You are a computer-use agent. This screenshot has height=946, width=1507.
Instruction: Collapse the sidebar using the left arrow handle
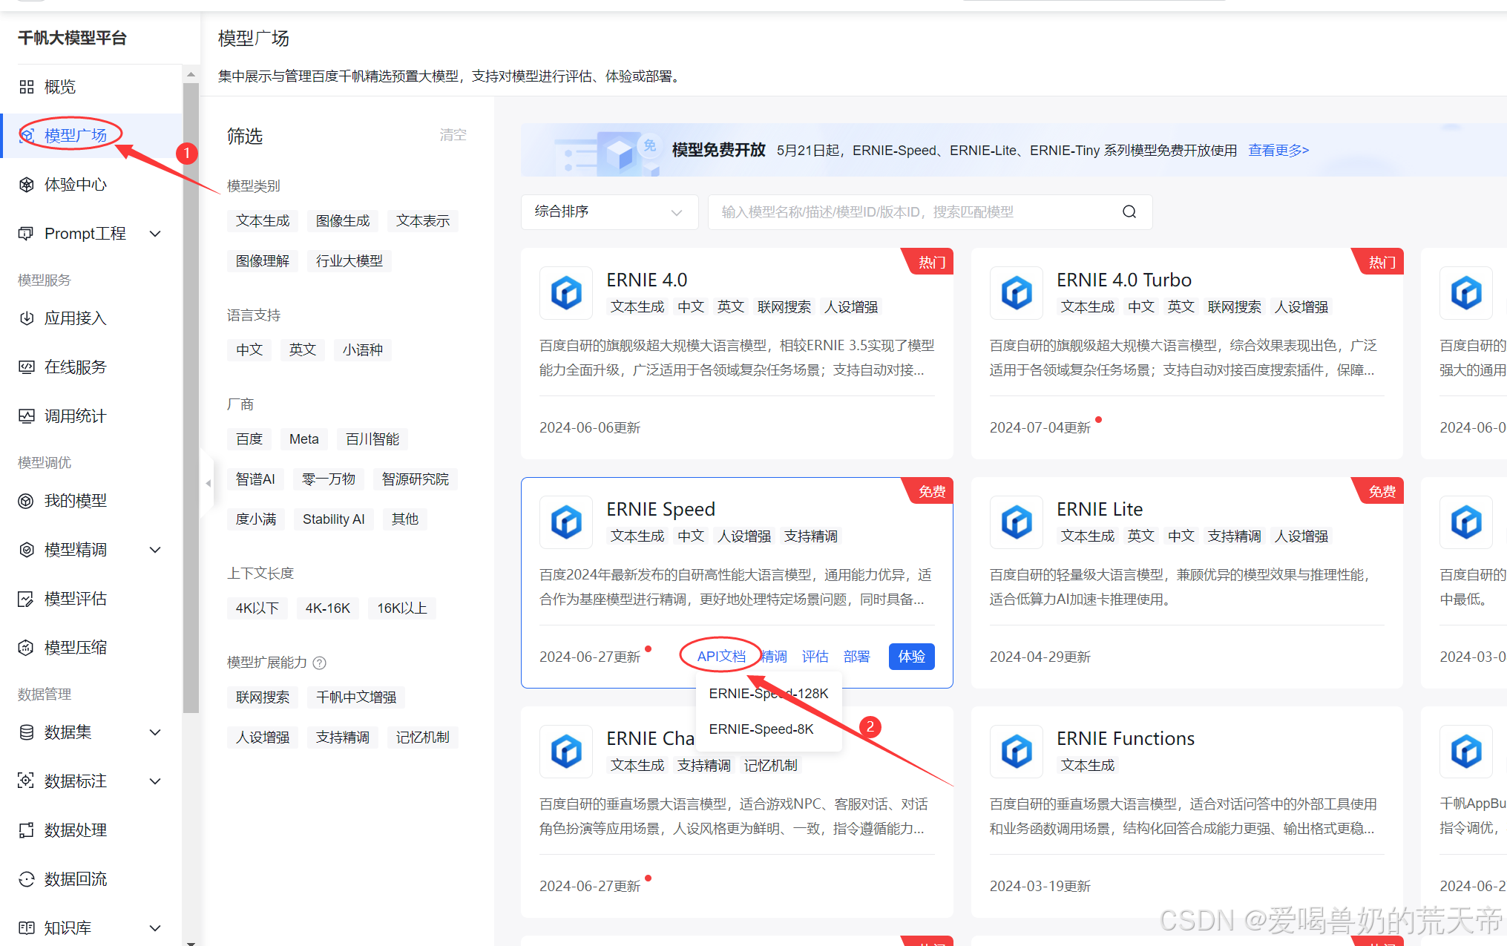208,483
